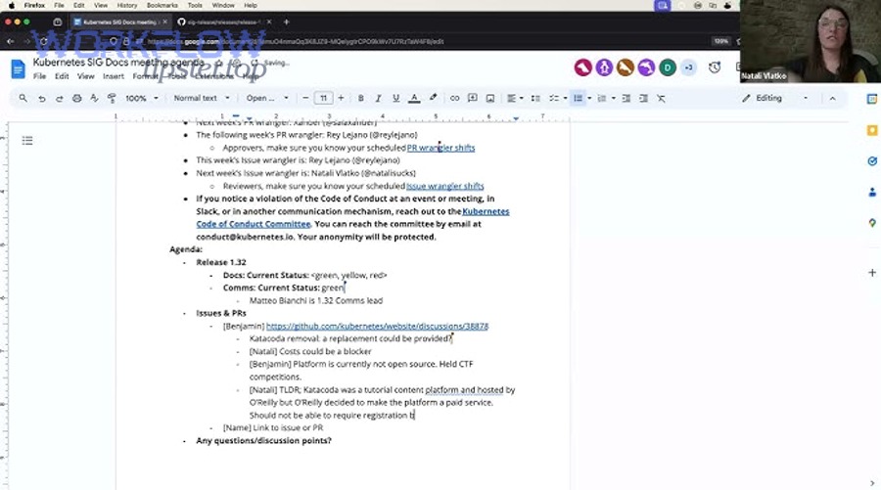The image size is (881, 490).
Task: Open Google Maps in the side panel
Action: (x=872, y=223)
